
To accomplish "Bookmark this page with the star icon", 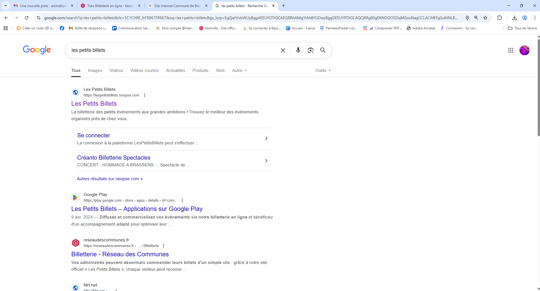I will pyautogui.click(x=485, y=18).
